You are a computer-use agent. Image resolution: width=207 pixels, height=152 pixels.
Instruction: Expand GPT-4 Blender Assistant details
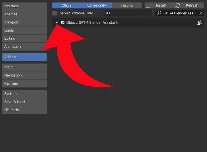57,22
